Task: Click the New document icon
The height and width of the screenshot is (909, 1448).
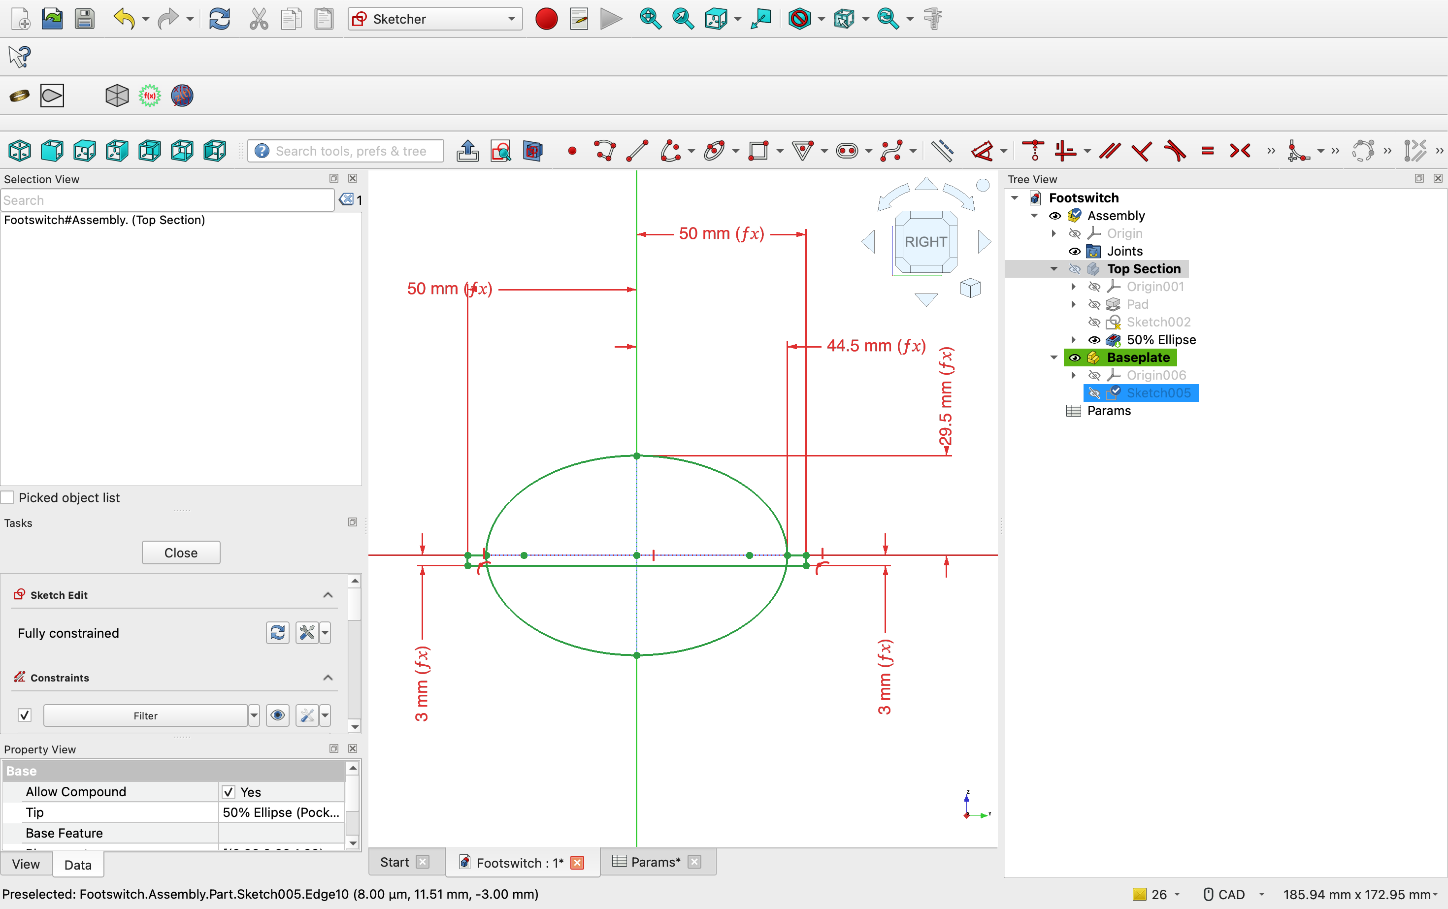Action: 21,19
